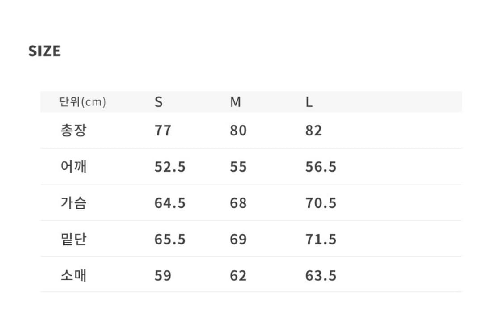Click the 70.5 chest value
The width and height of the screenshot is (503, 320).
coord(321,203)
